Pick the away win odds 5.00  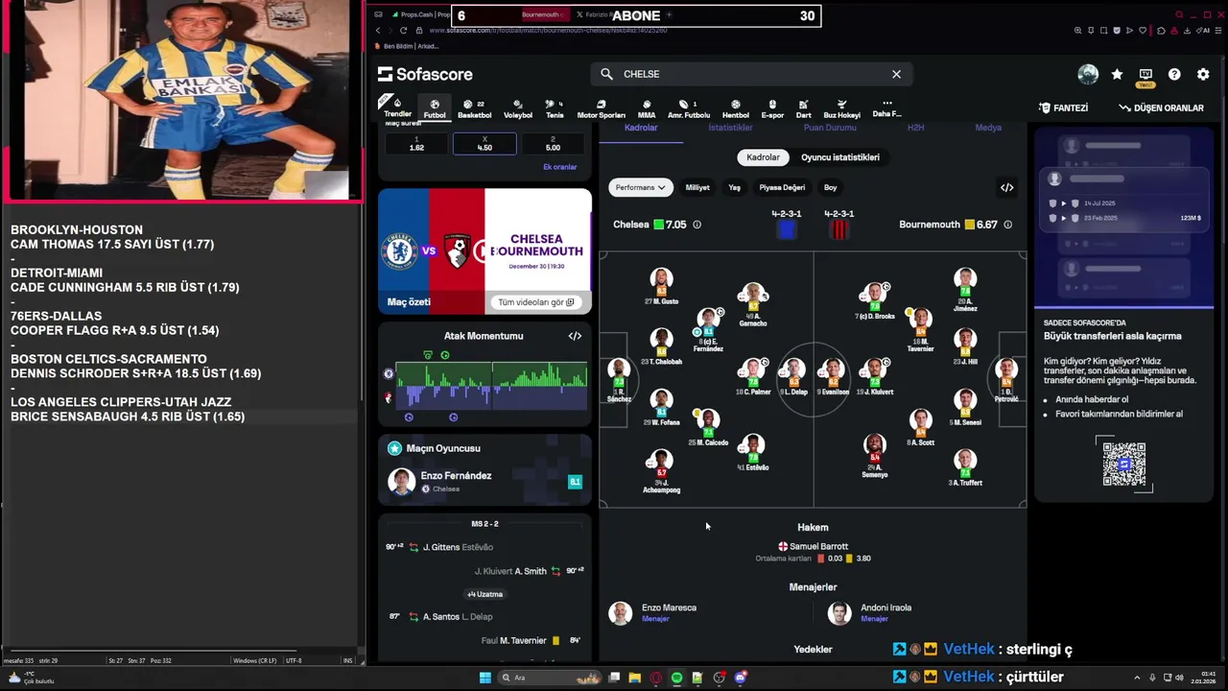[553, 144]
